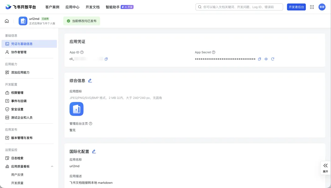Edit 综合信息 using the pencil icon

pyautogui.click(x=90, y=80)
